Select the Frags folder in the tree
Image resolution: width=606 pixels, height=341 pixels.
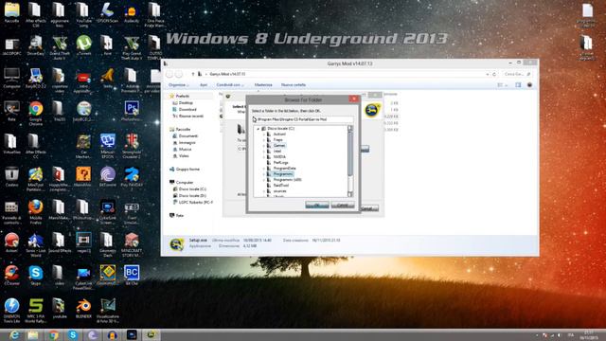point(277,140)
